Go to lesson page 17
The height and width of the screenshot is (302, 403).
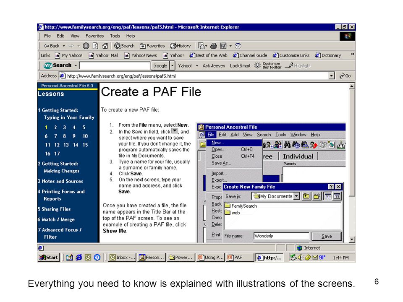click(57, 154)
